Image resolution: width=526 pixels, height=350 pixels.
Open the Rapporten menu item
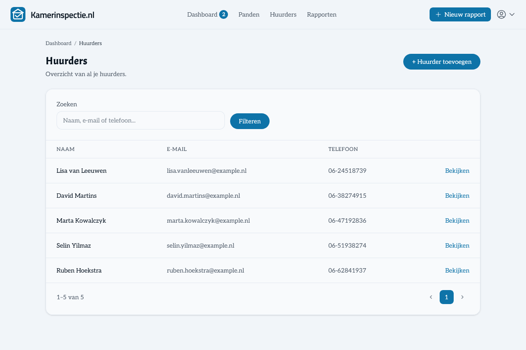click(322, 14)
